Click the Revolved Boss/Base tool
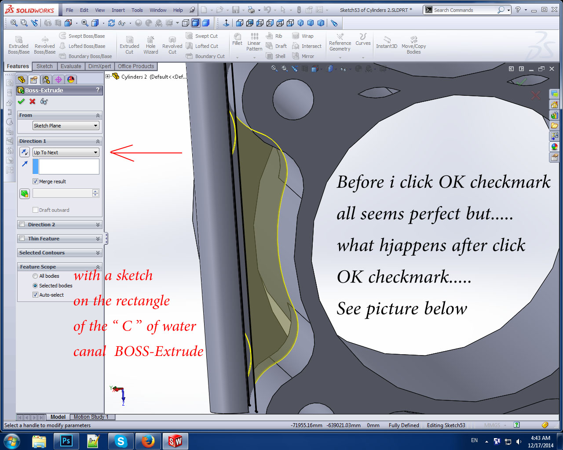 tap(44, 46)
